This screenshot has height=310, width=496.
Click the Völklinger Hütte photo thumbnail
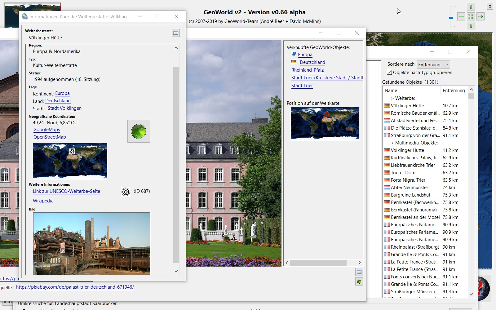(91, 243)
